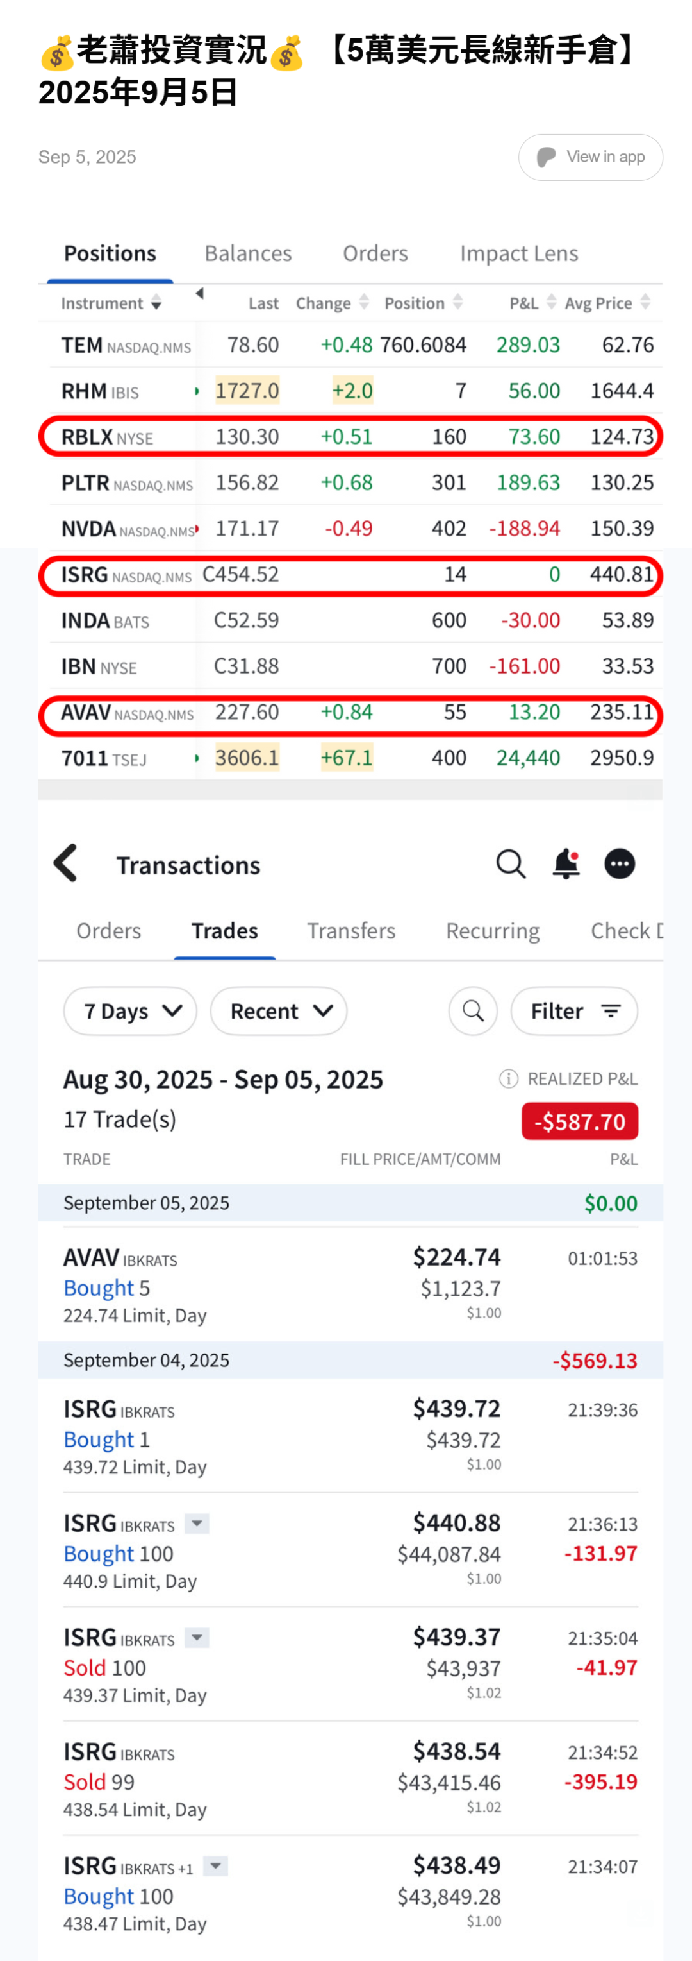
Task: Switch to the Balances tab
Action: [248, 253]
